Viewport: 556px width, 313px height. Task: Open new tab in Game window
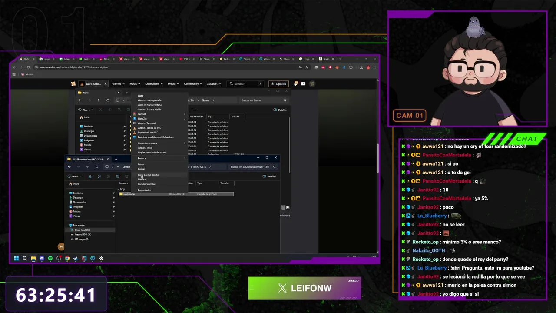tap(127, 92)
